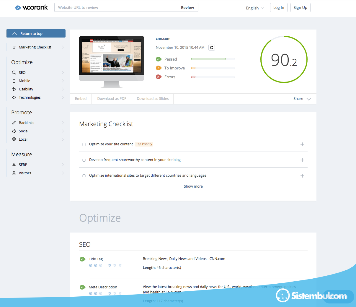
Task: Click the cnn.com site name text
Action: click(x=163, y=39)
